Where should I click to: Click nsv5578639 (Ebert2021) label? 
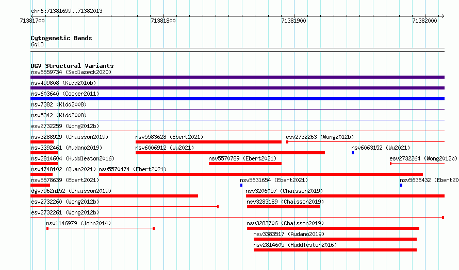pyautogui.click(x=65, y=180)
